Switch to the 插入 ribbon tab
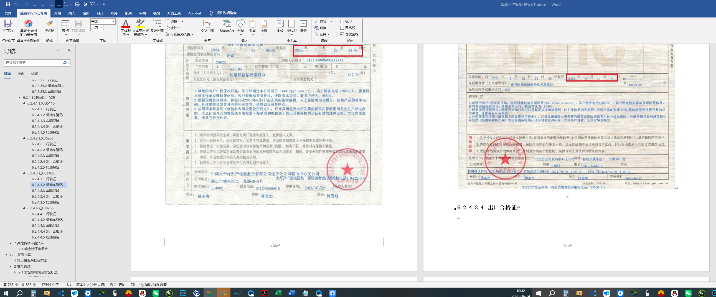 72,13
